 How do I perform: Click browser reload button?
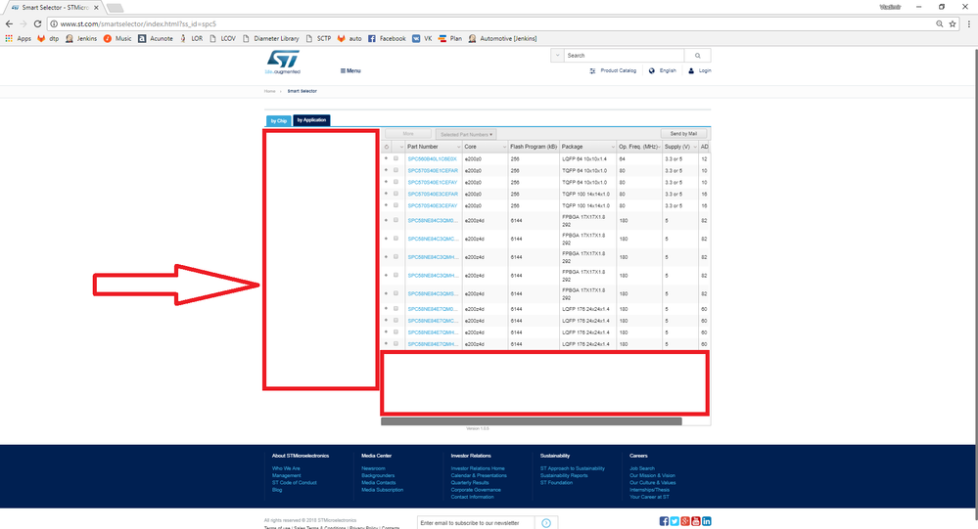point(37,23)
